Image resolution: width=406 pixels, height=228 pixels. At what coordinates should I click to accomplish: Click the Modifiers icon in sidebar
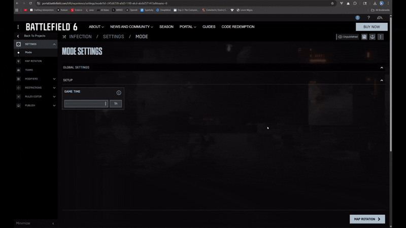point(18,79)
